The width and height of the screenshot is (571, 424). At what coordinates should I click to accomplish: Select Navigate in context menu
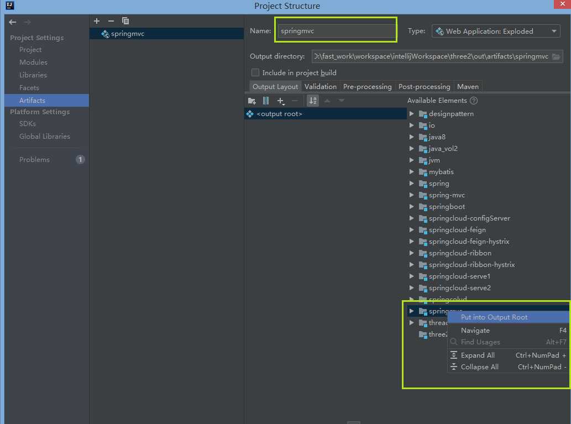(x=508, y=331)
